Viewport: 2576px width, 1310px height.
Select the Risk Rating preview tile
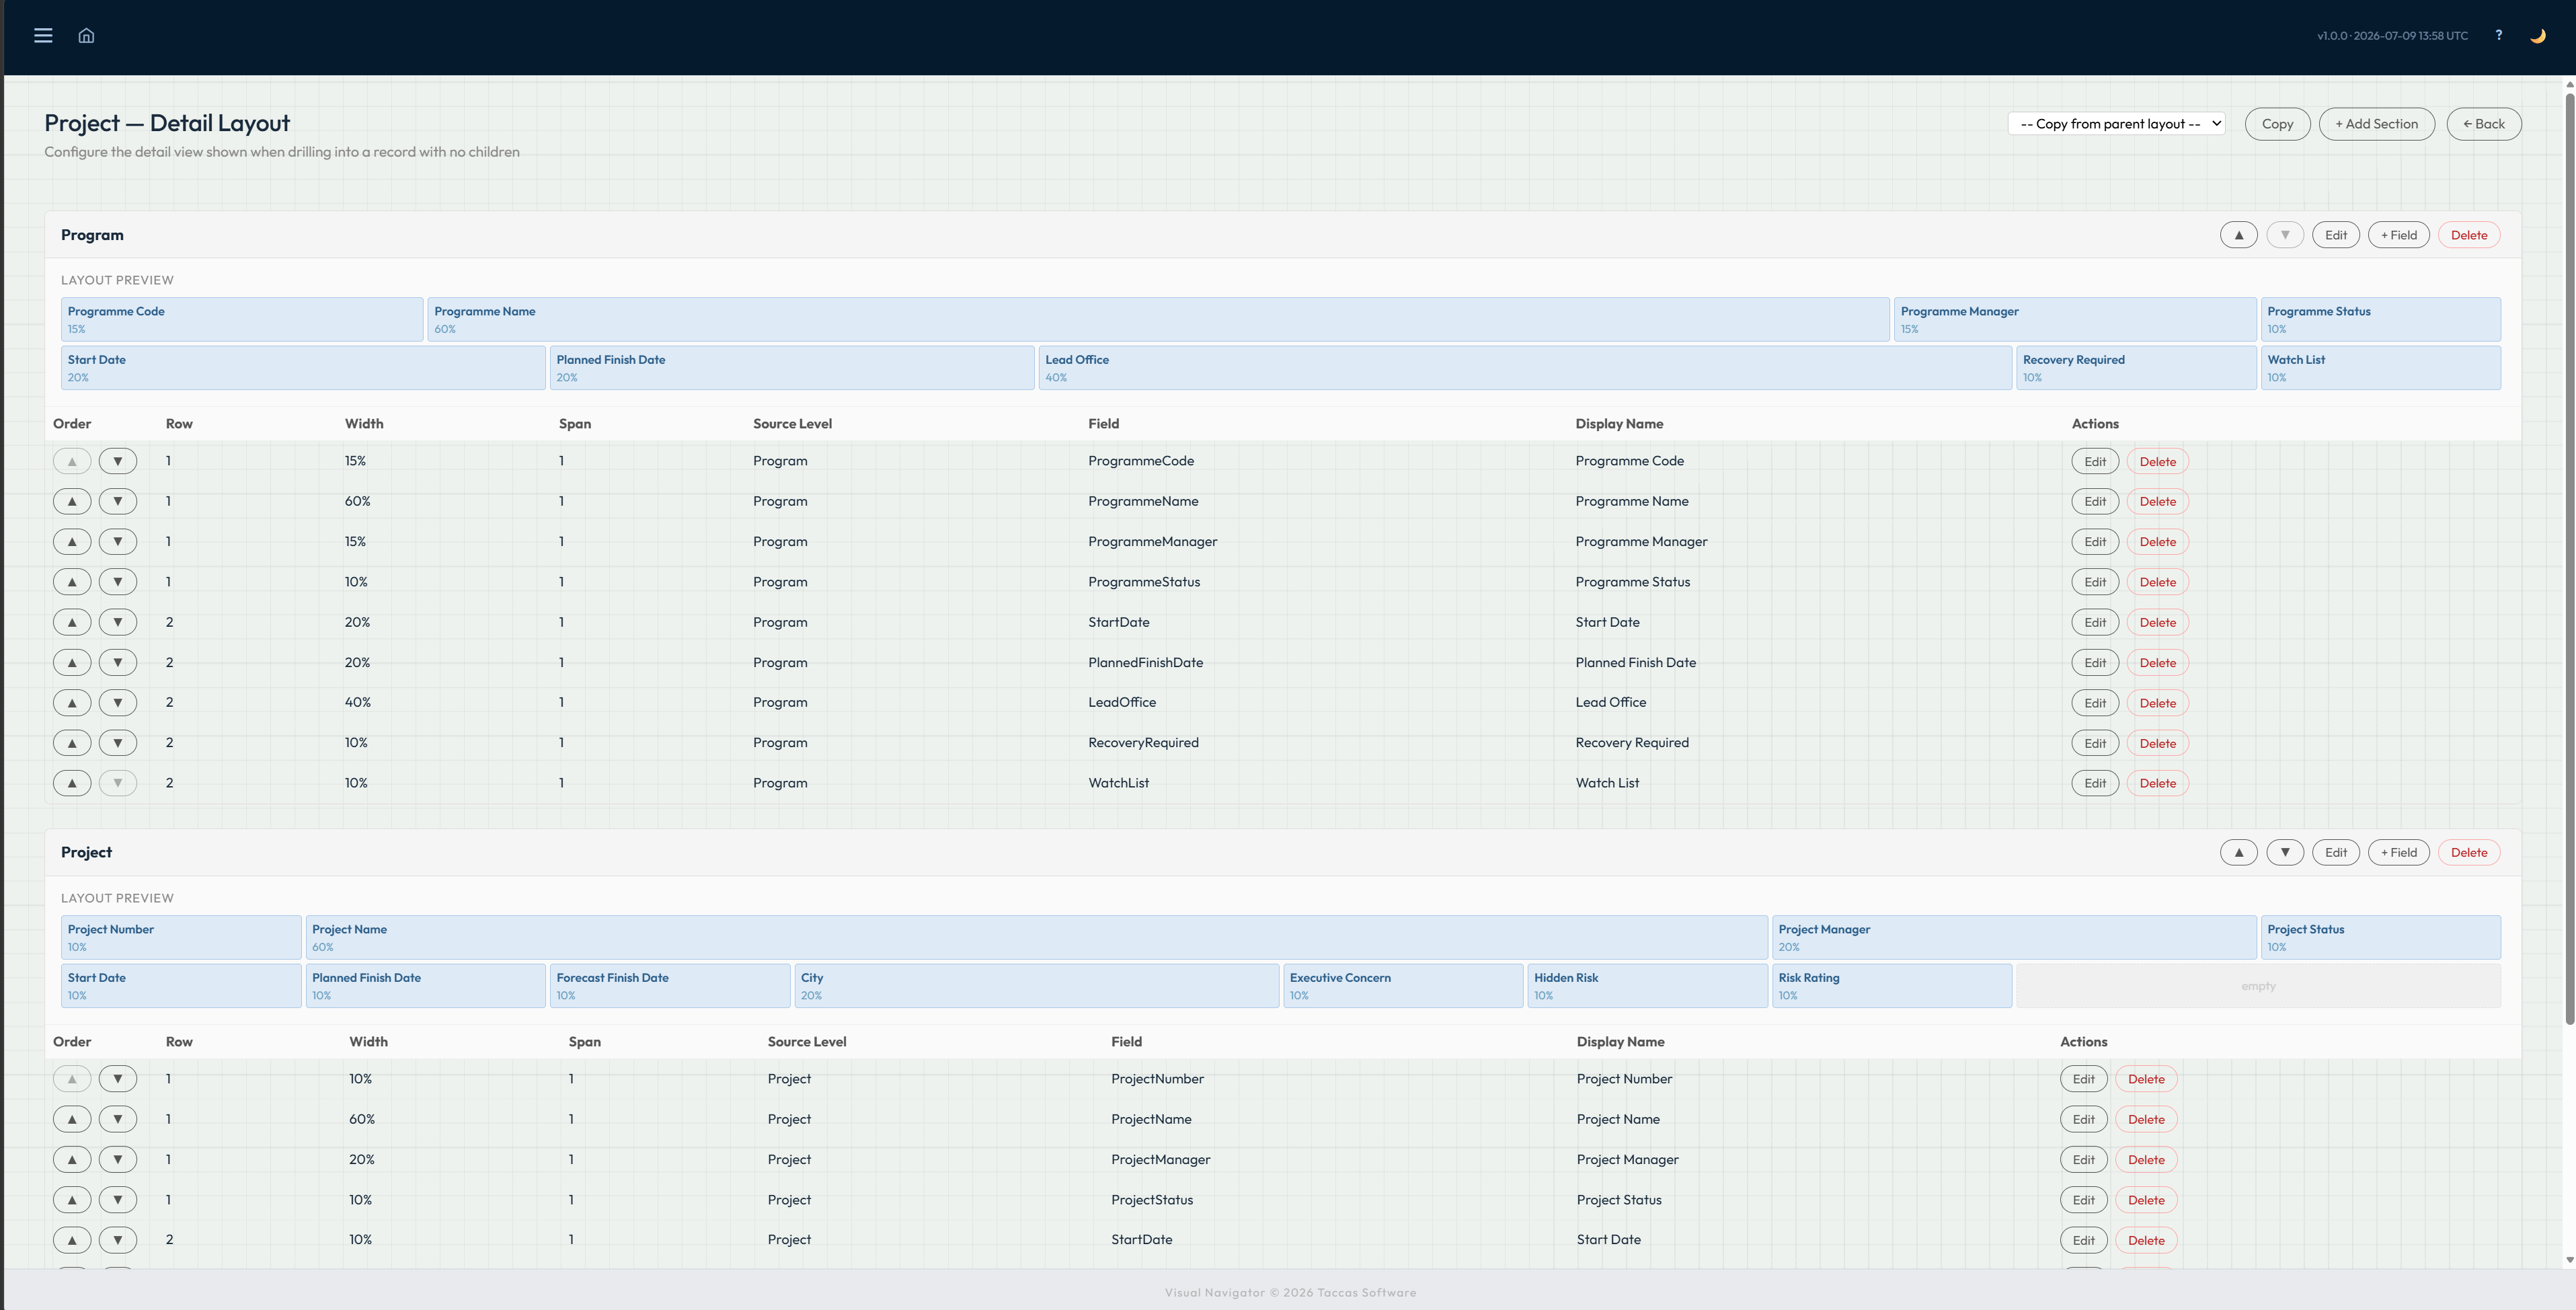tap(1892, 985)
